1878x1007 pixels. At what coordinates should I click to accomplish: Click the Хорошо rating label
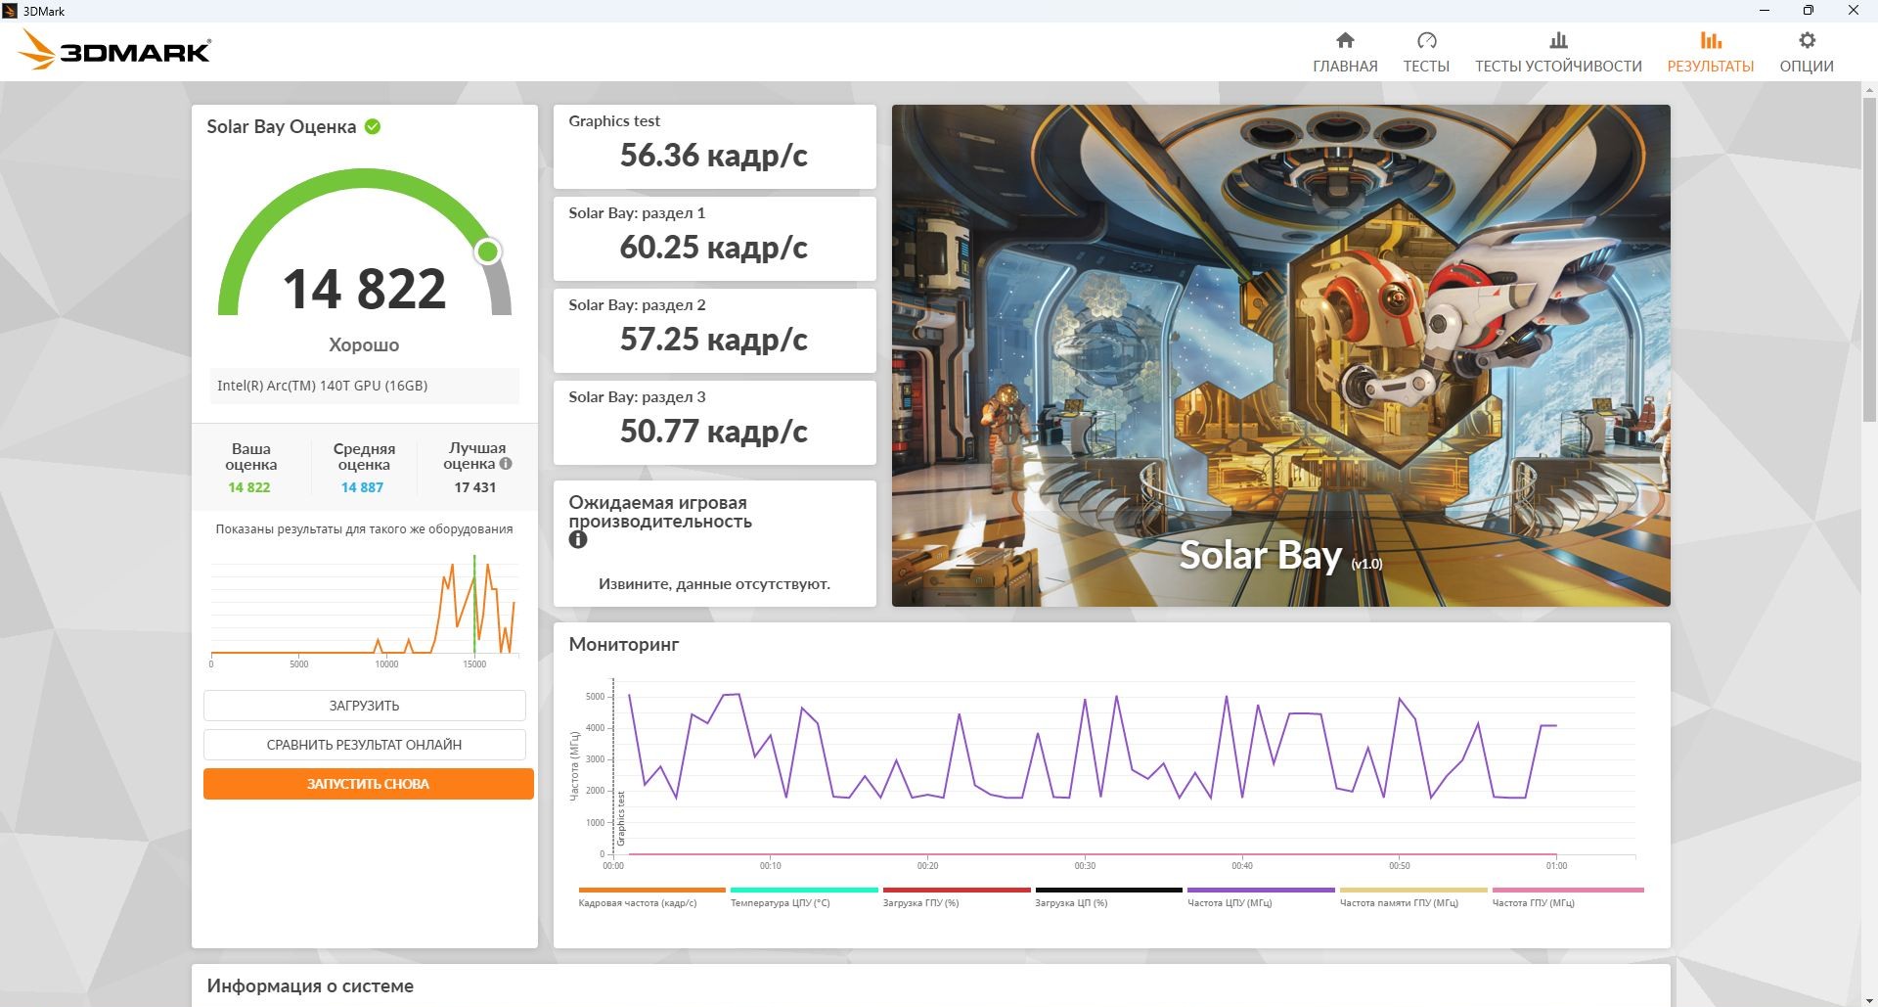coord(364,344)
